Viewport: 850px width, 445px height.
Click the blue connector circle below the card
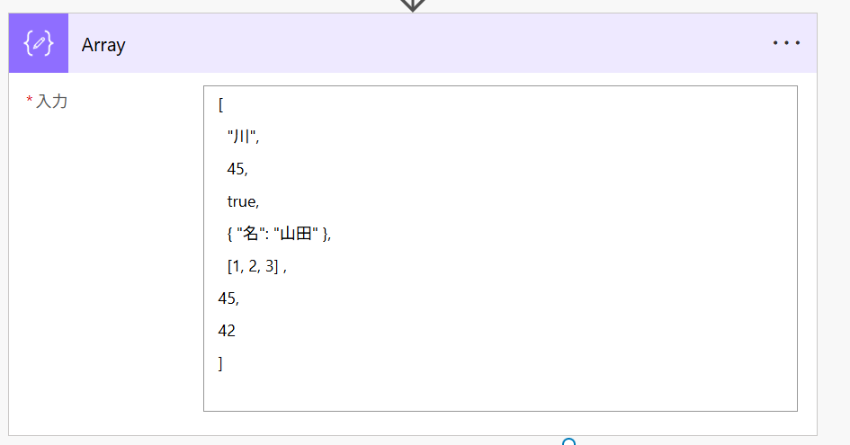[568, 441]
